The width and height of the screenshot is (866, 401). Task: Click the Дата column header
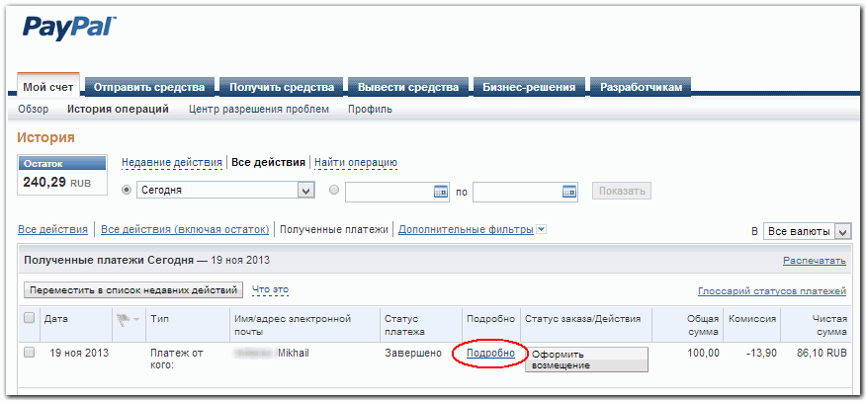pos(55,319)
